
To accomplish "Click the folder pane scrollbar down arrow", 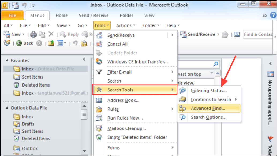I will pos(84,151).
